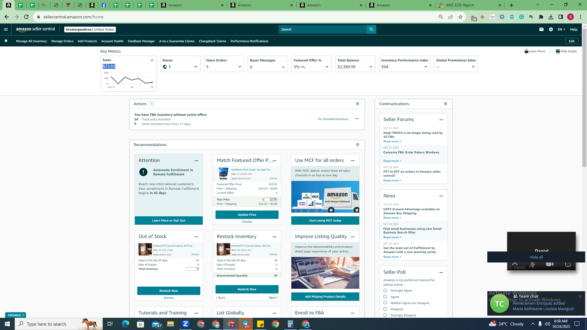Open the Out of Stock card options menu
587x330 pixels.
pyautogui.click(x=196, y=237)
